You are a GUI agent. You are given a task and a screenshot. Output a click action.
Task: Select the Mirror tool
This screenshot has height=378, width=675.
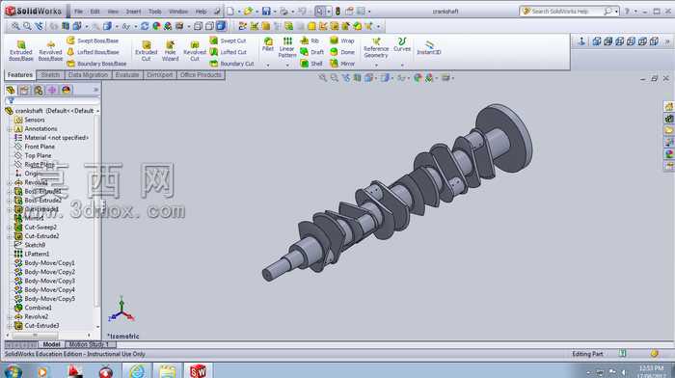342,64
